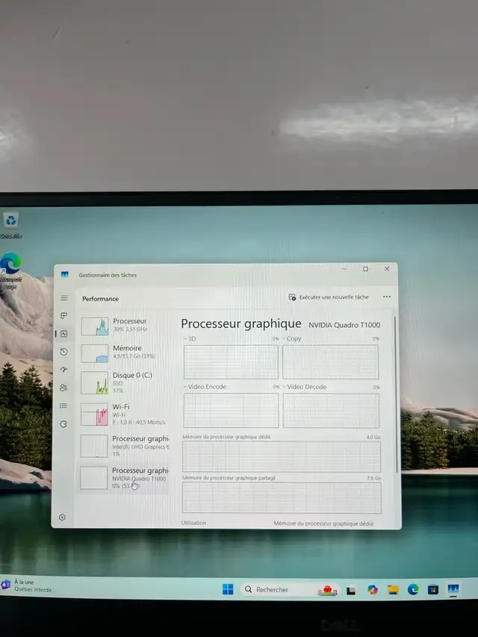Click the 'NVIDIA Quadro T1000' heading label

(x=344, y=325)
